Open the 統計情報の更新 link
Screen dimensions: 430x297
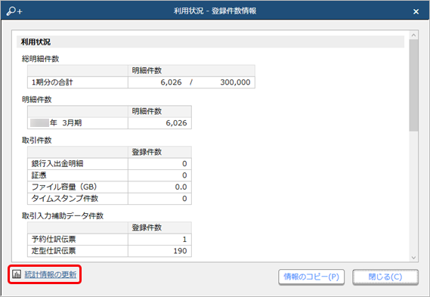coord(51,274)
